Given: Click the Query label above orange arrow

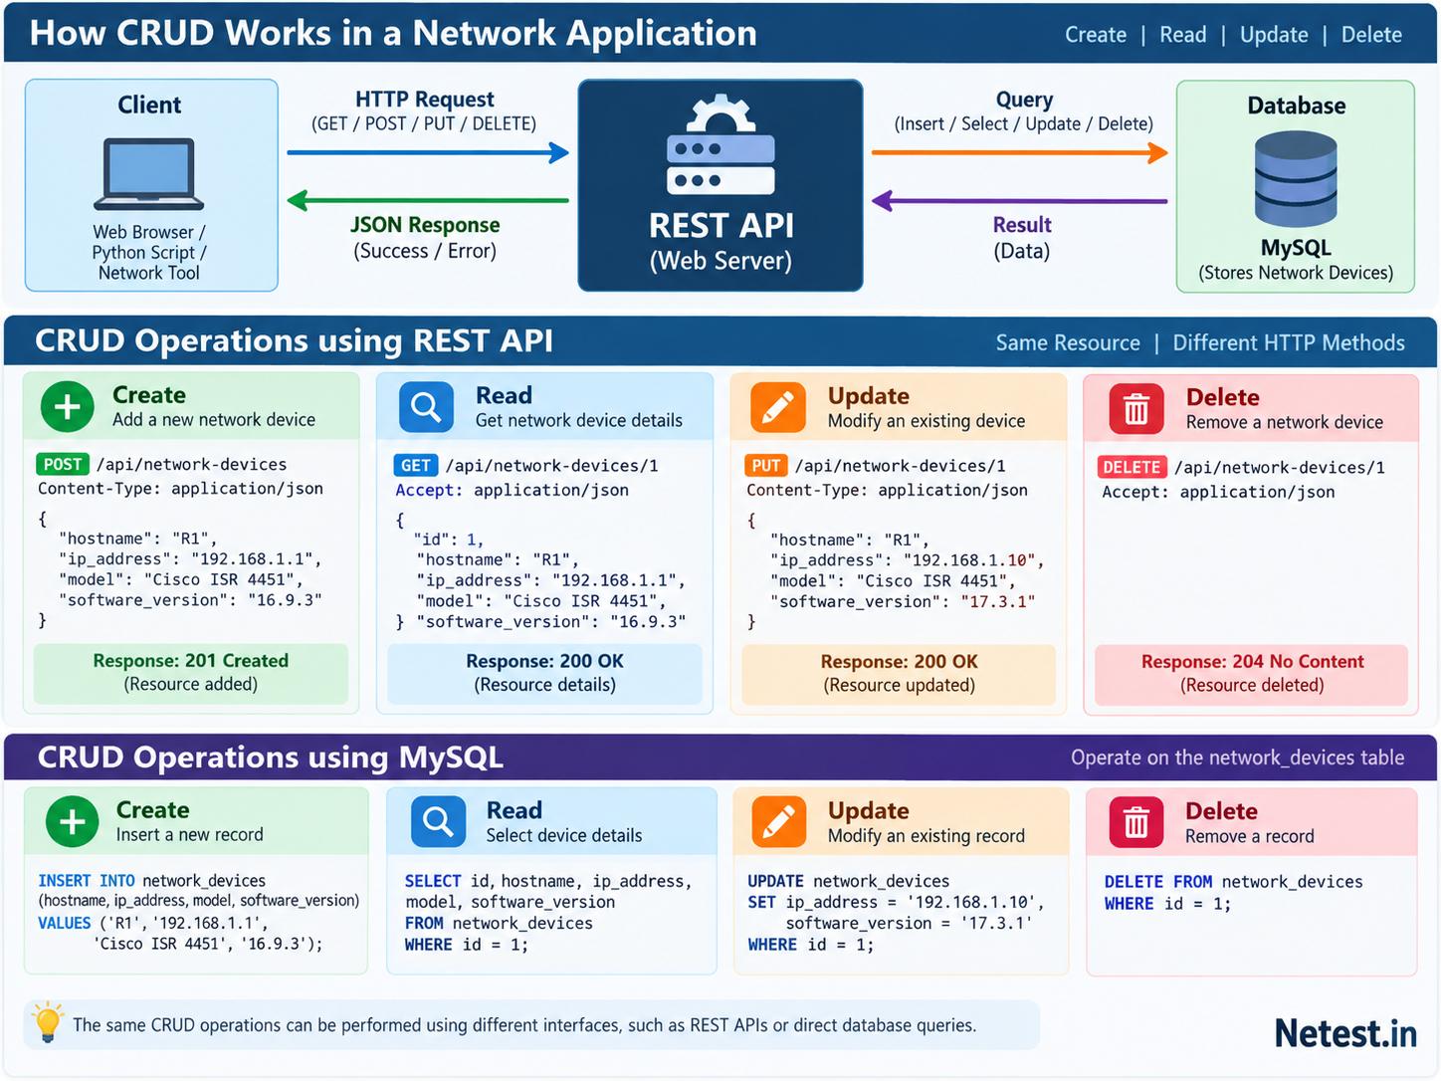Looking at the screenshot, I should [x=1024, y=100].
